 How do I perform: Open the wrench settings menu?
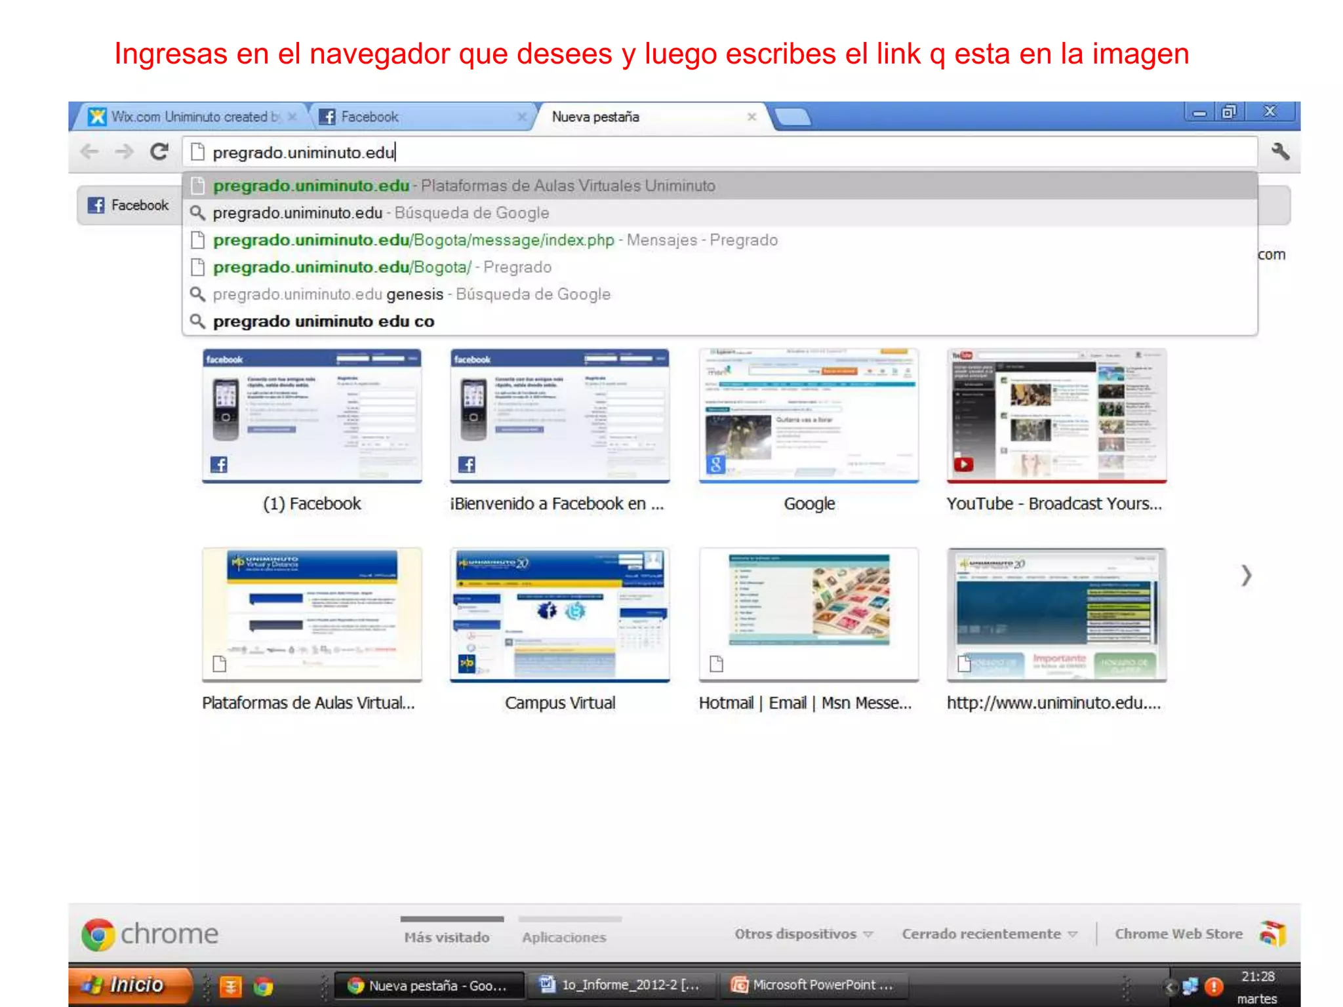click(1280, 152)
